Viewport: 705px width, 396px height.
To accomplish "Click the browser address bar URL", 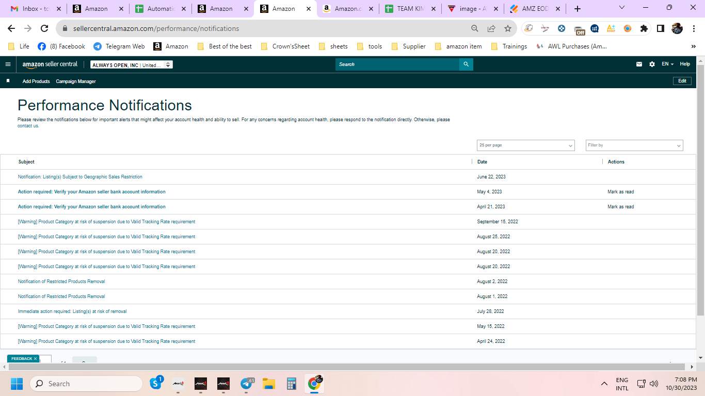I will [156, 28].
